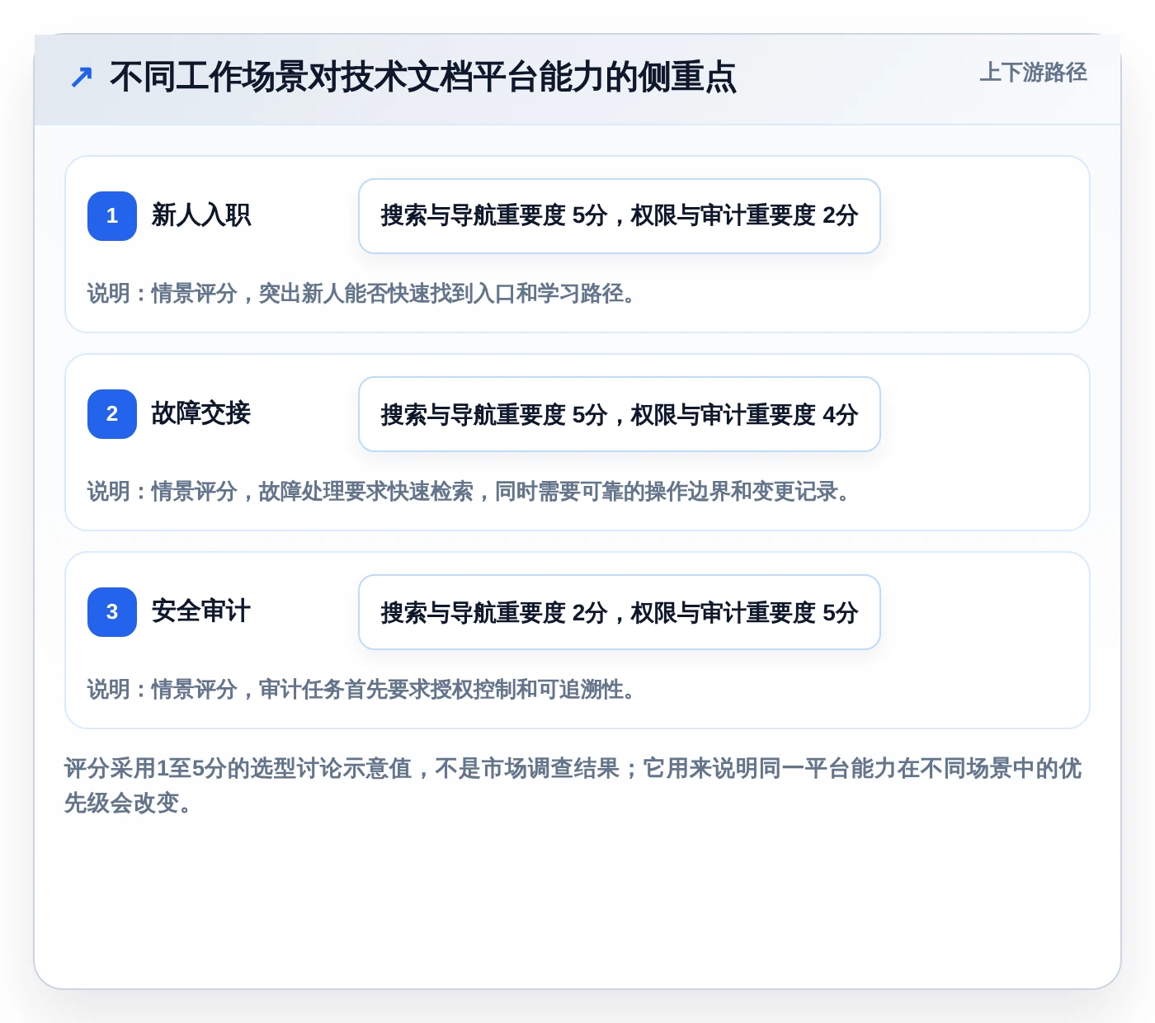The width and height of the screenshot is (1155, 1023).
Task: Select the 故障交接 scenario label
Action: point(201,413)
